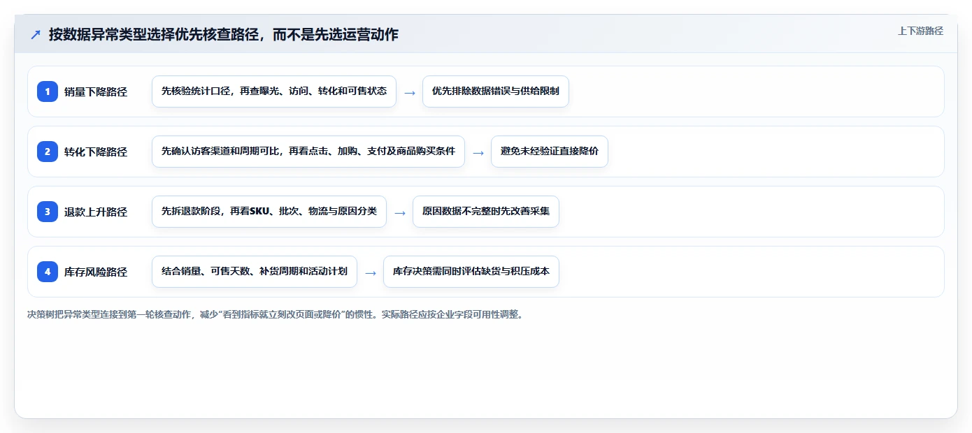Click the box 原因数据不完整时先改善采集
The height and width of the screenshot is (433, 972).
coord(486,212)
